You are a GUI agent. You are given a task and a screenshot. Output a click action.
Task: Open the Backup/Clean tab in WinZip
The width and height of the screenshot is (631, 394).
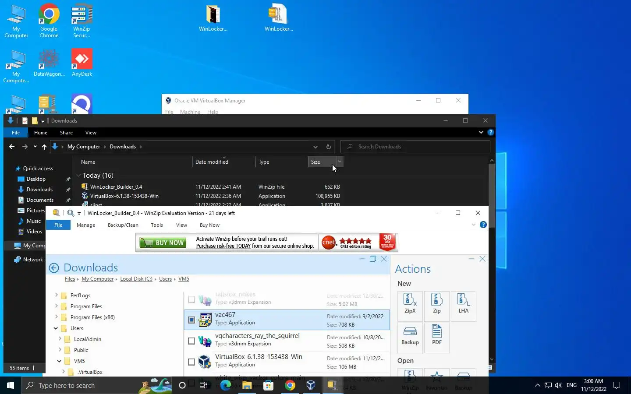[123, 225]
